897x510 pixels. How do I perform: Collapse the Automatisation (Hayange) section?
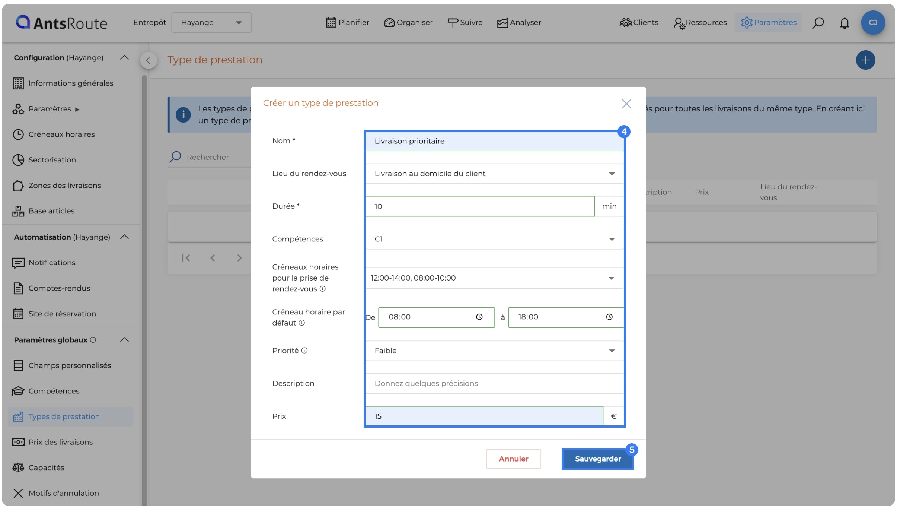pos(124,237)
